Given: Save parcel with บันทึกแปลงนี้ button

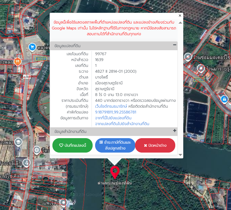Looking at the screenshot, I should coord(72,145).
